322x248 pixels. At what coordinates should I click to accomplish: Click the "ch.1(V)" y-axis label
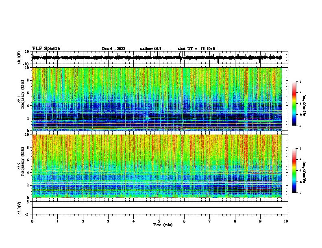pyautogui.click(x=20, y=58)
